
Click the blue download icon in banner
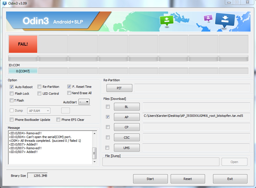click(x=225, y=20)
